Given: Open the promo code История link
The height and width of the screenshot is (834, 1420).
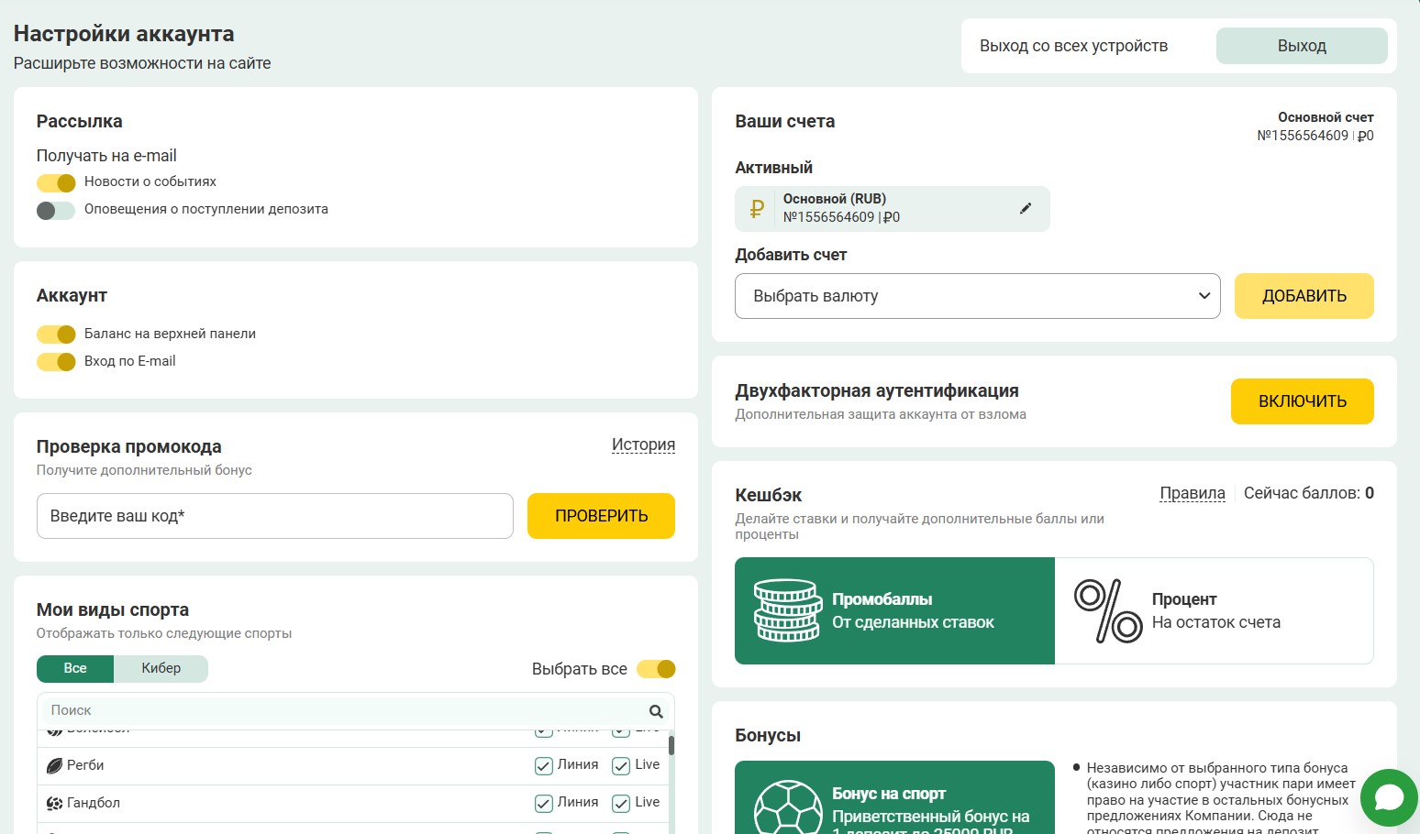Looking at the screenshot, I should [x=643, y=444].
